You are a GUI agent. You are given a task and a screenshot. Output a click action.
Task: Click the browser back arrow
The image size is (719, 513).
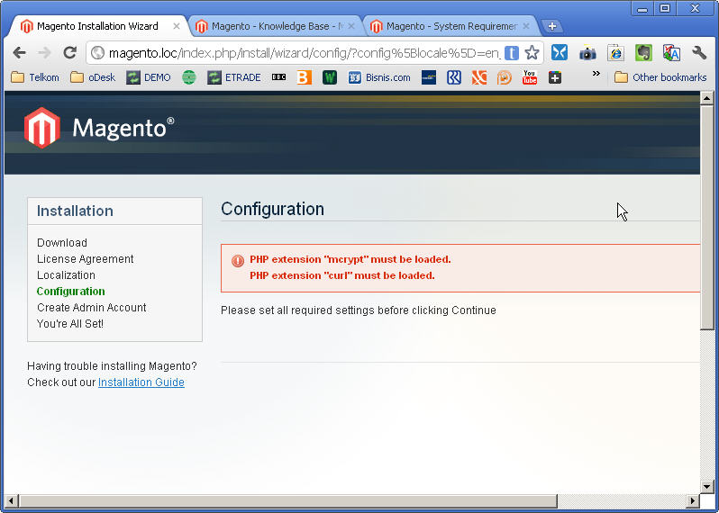click(19, 53)
